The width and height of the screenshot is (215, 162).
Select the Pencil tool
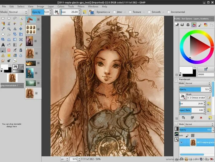tap(21, 45)
